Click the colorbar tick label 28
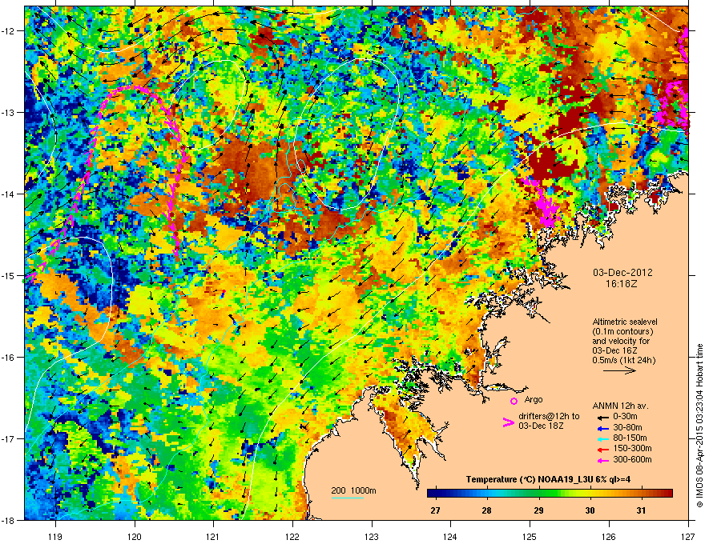 (486, 510)
